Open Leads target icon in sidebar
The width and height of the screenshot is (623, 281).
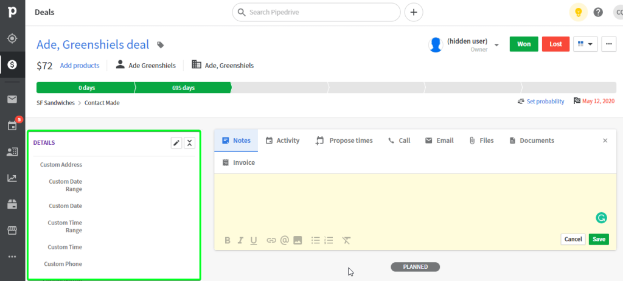tap(12, 38)
